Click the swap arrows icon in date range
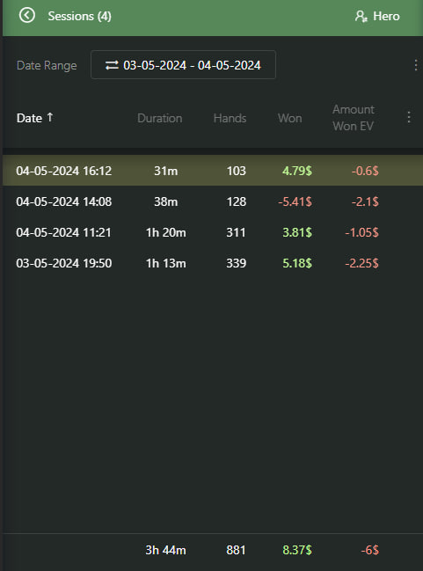 112,65
